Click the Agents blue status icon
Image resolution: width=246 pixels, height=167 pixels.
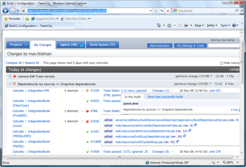[81, 45]
